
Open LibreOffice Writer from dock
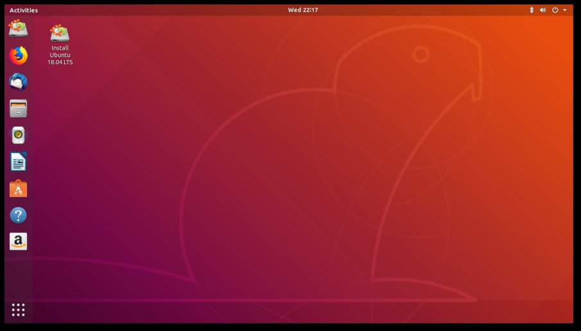click(x=18, y=162)
